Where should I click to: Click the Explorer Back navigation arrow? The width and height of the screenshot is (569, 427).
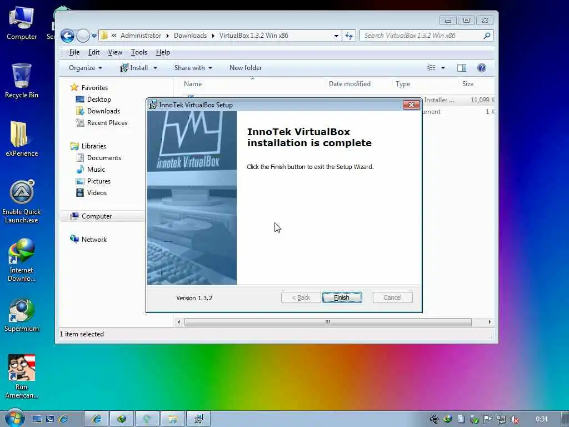point(67,36)
